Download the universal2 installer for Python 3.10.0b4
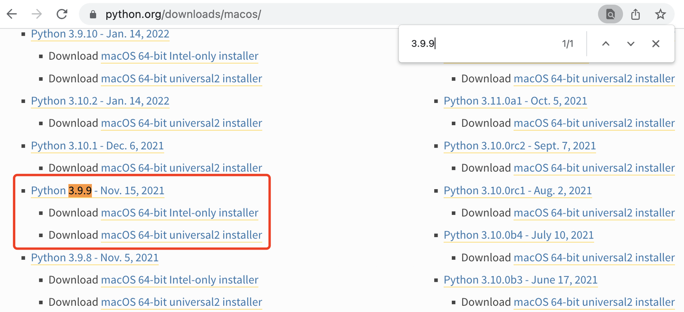 [594, 257]
